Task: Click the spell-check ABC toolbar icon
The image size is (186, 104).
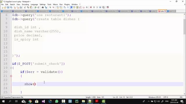Action: (108, 7)
